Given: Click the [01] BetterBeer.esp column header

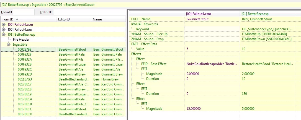Looking at the screenshot, I should click(x=267, y=14).
